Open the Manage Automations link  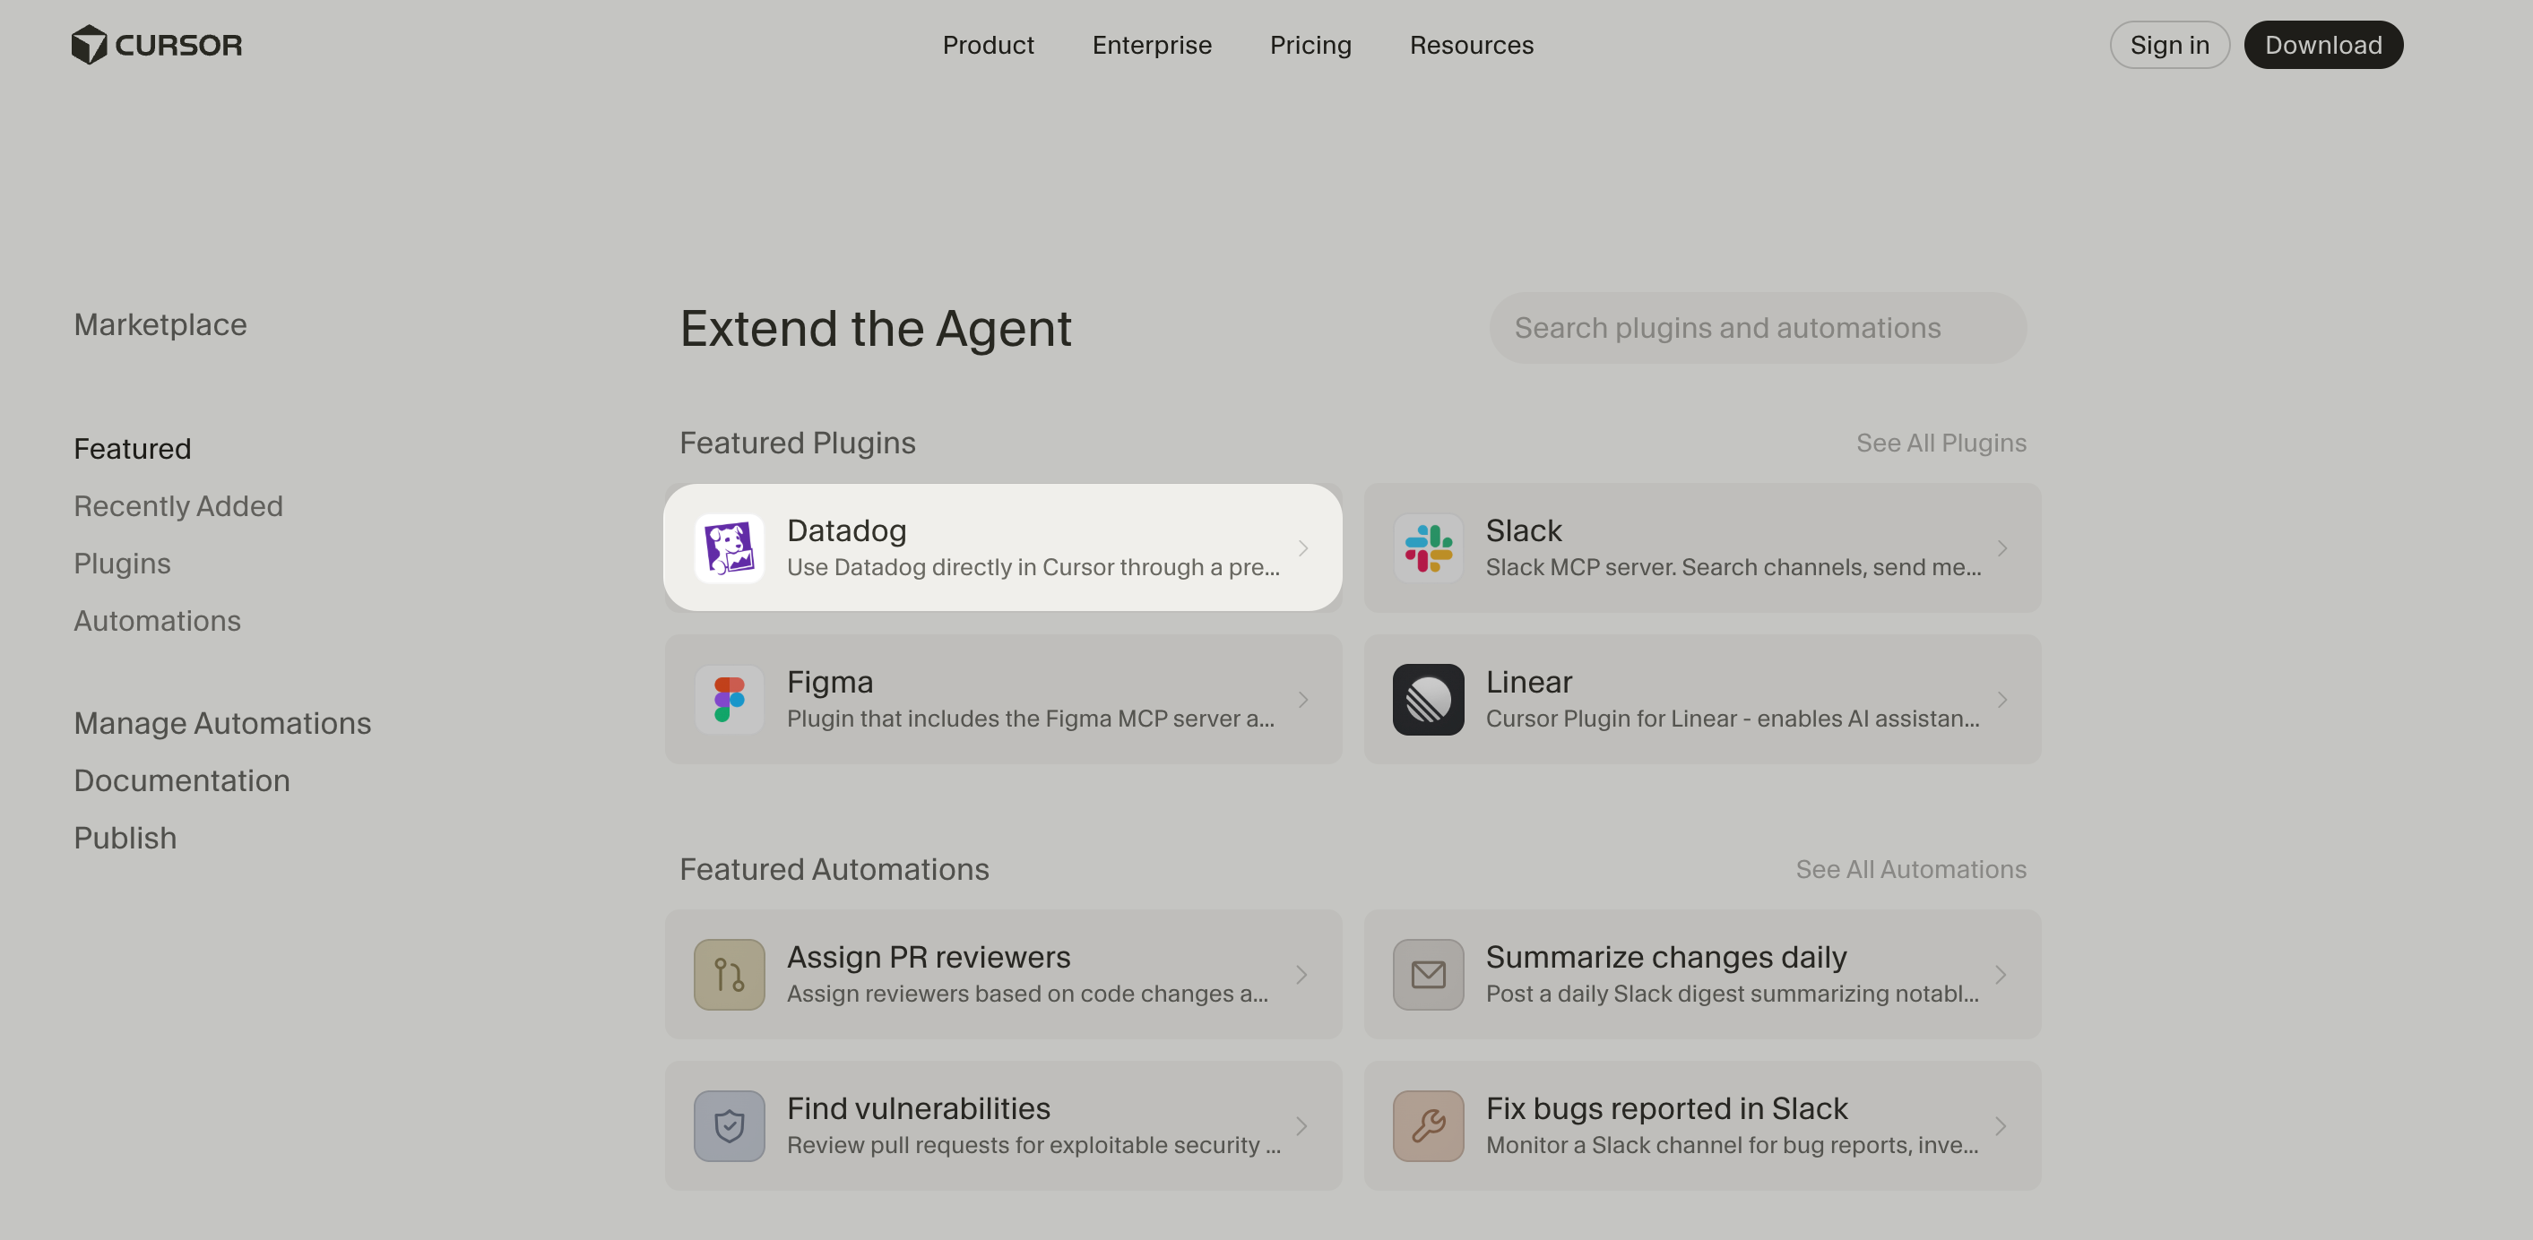[x=222, y=724]
